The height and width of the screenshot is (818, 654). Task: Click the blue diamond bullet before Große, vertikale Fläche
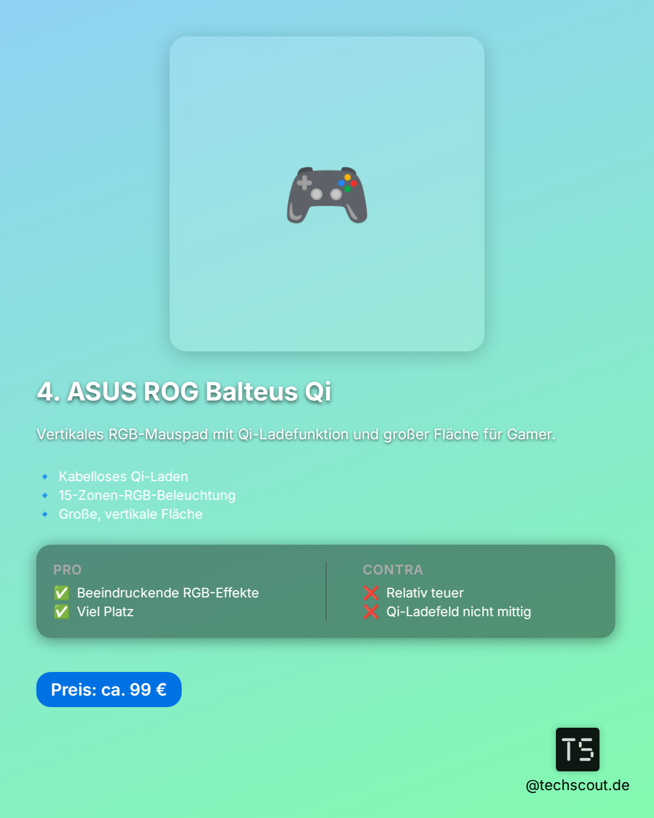[x=45, y=514]
